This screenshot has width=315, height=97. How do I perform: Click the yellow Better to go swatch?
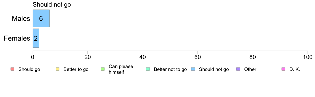(x=58, y=69)
